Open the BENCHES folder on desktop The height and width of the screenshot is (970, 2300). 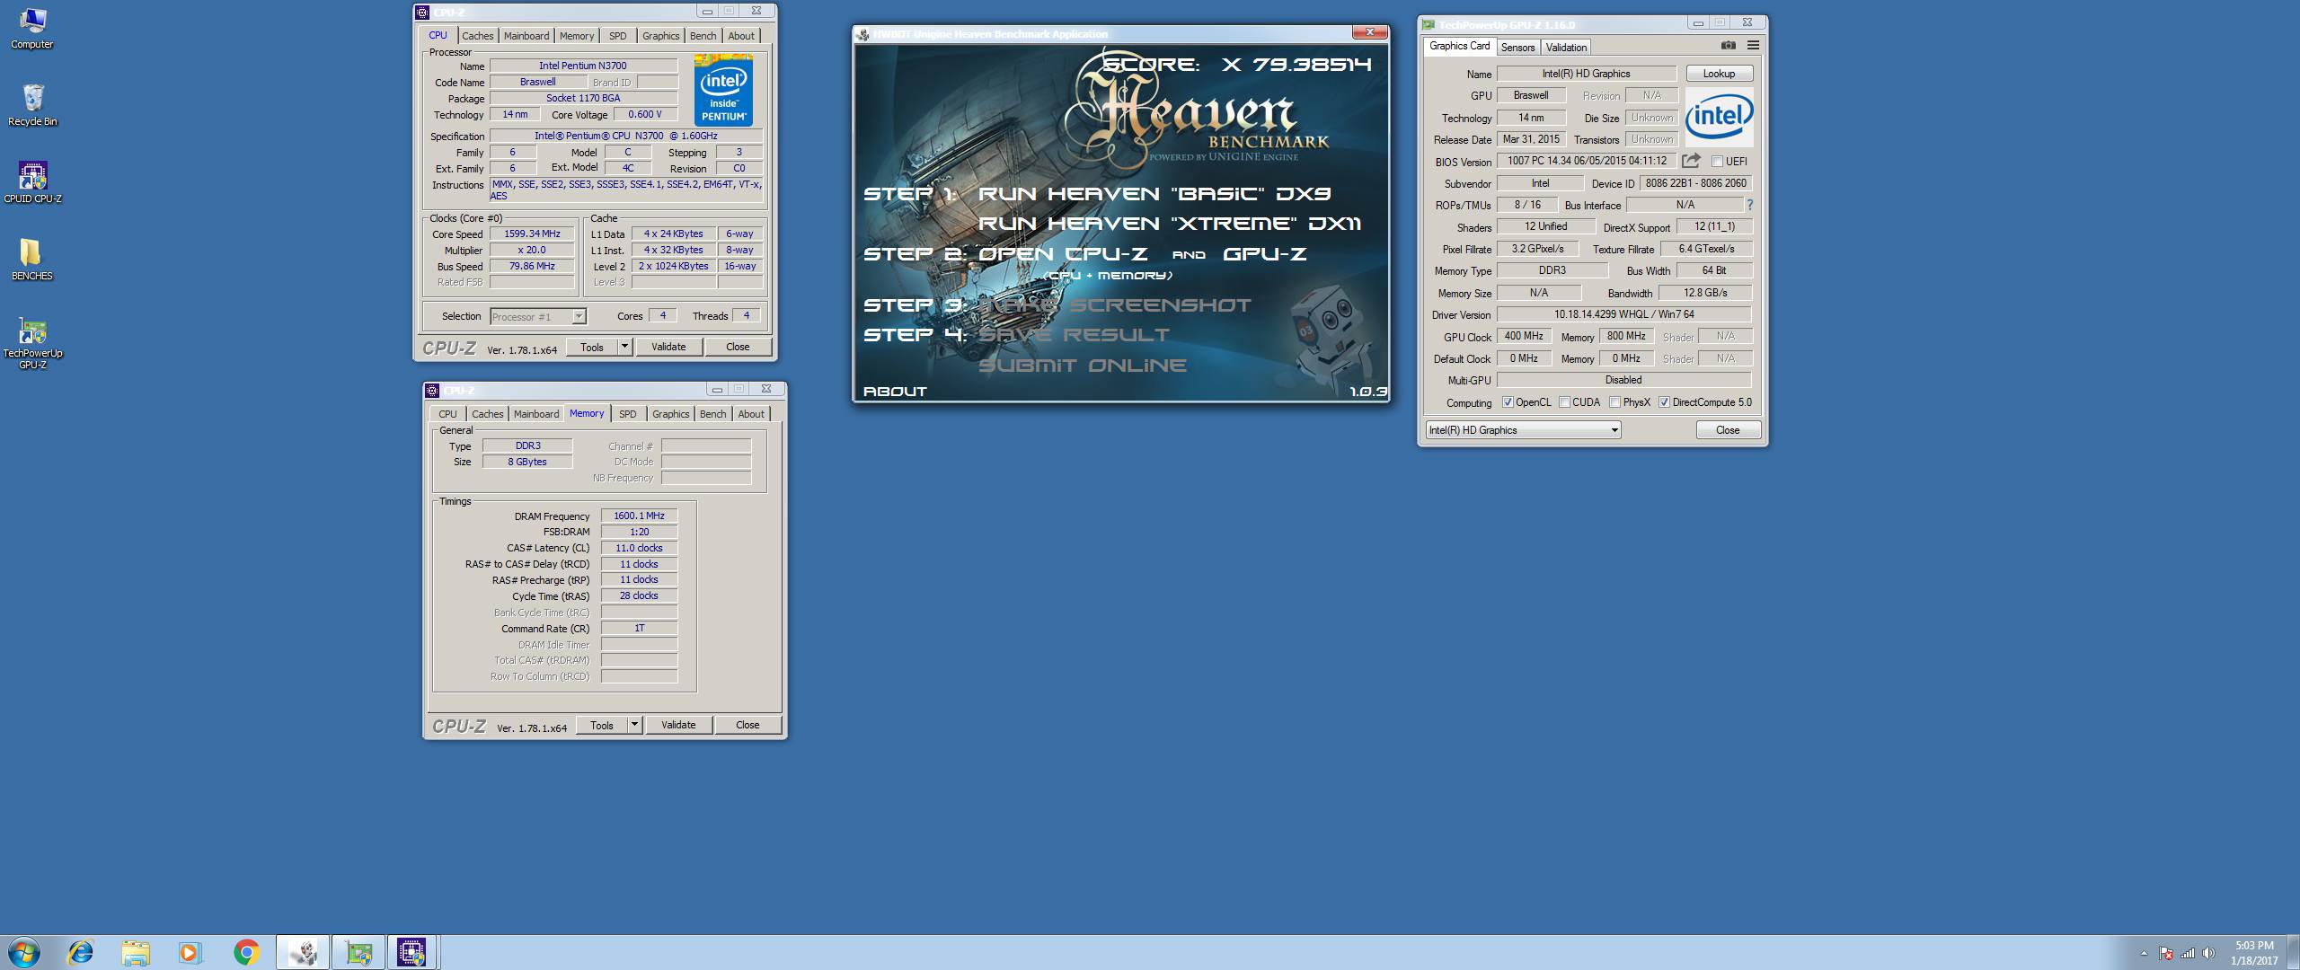31,260
